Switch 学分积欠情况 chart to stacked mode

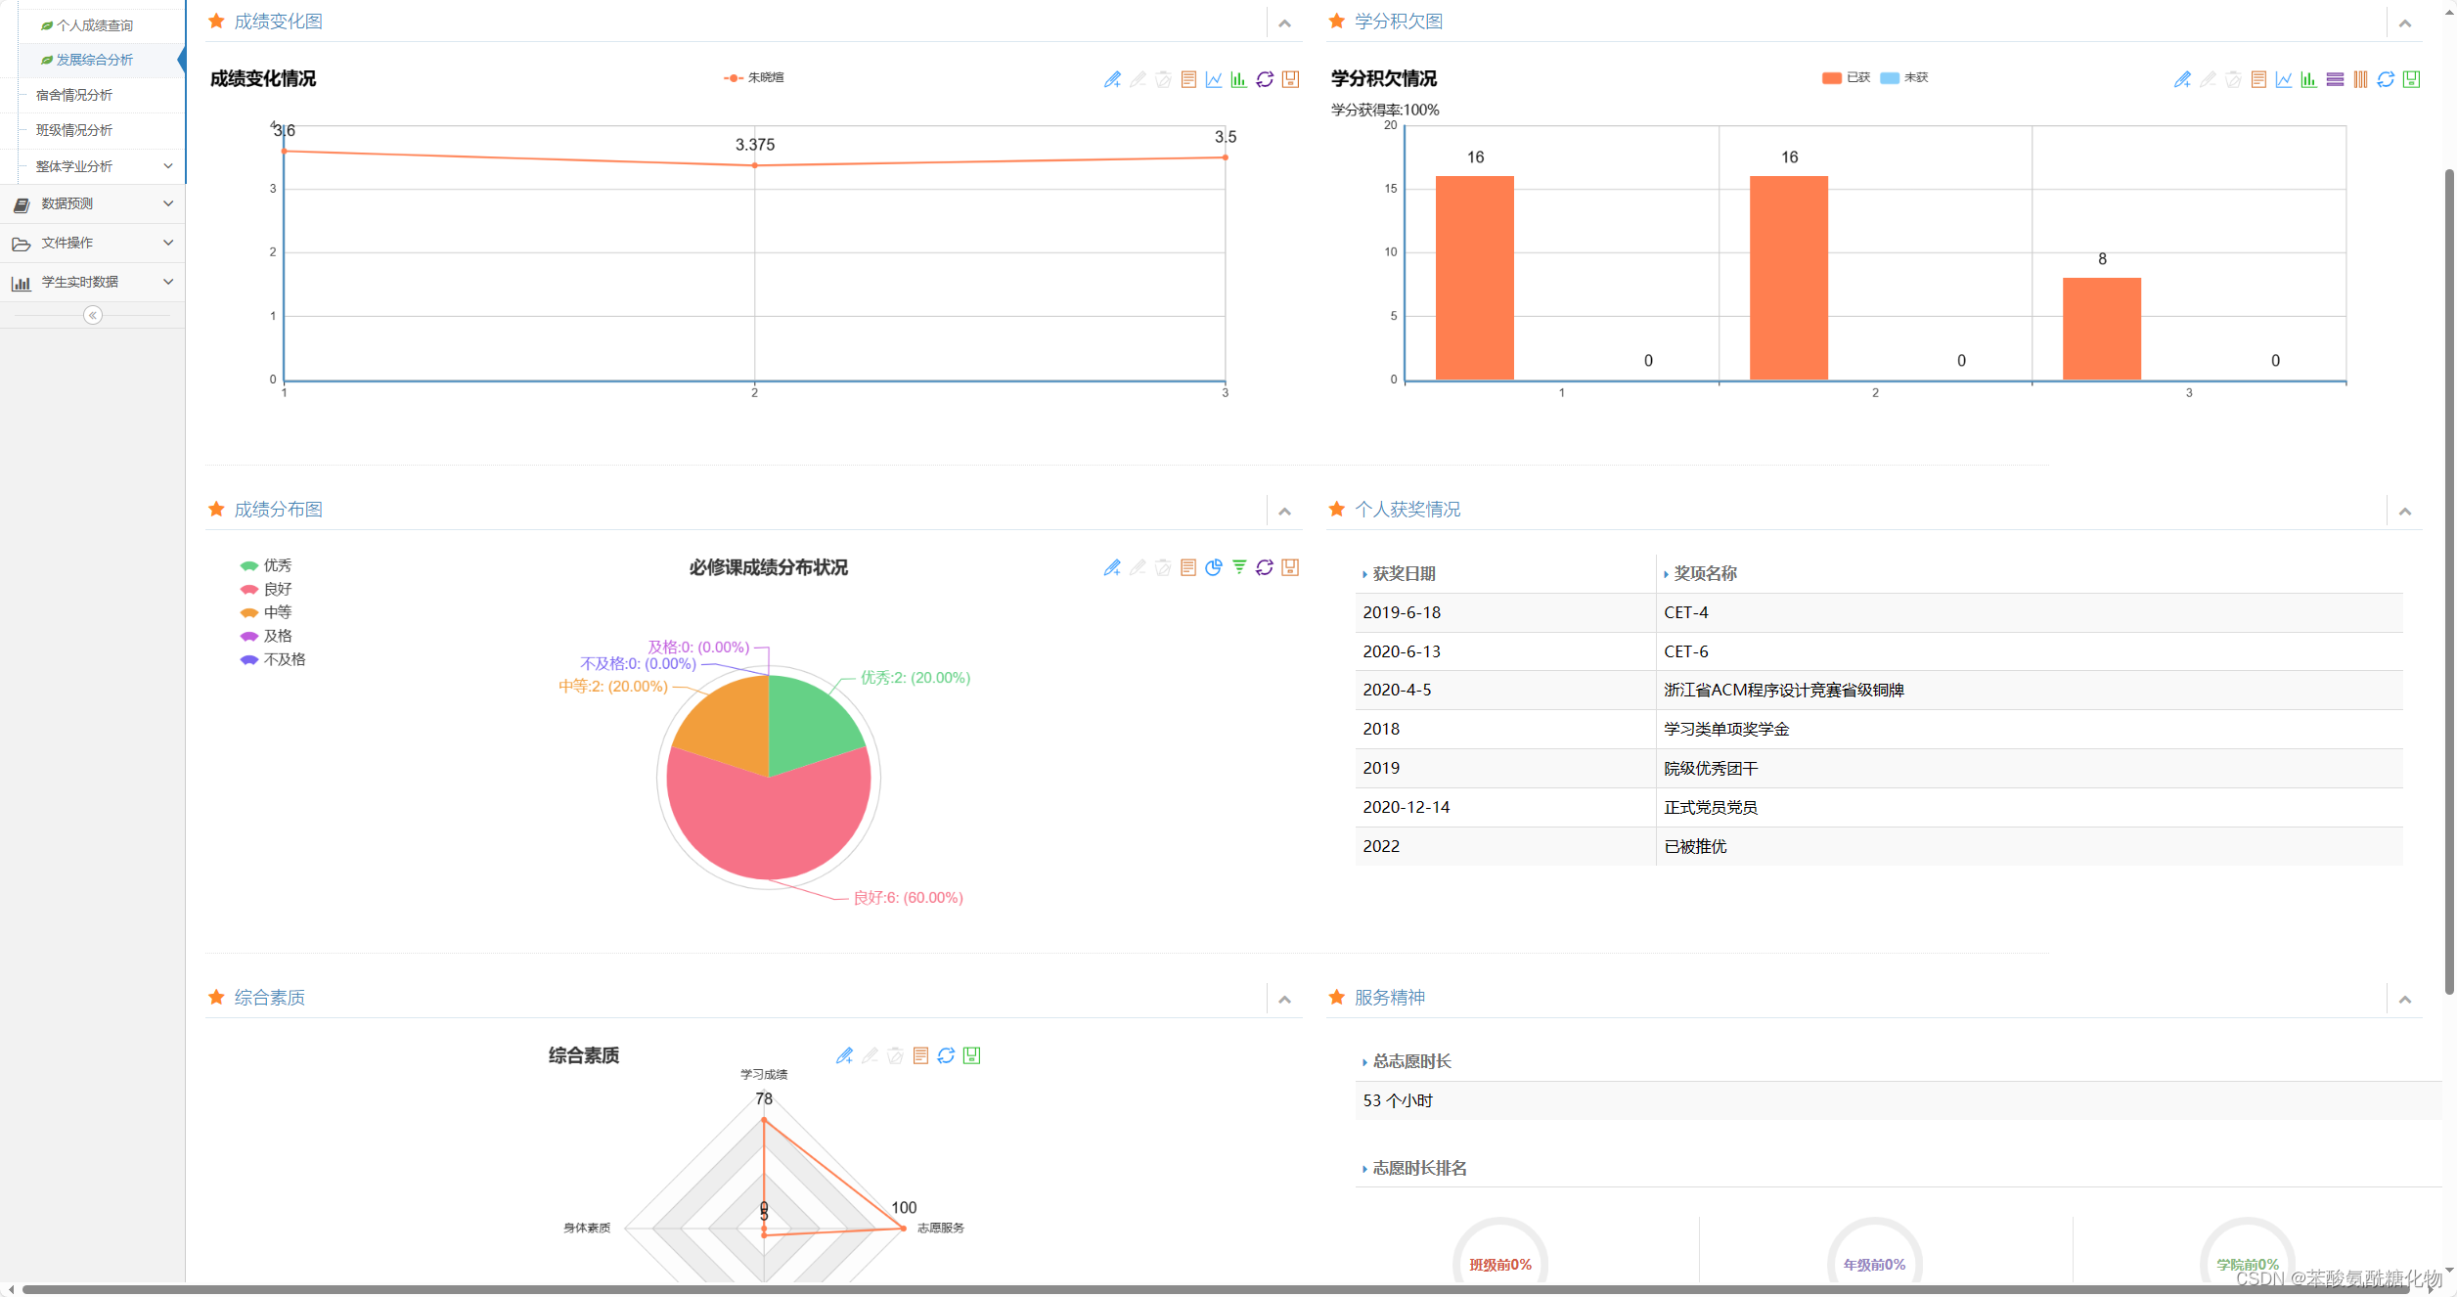2335,80
